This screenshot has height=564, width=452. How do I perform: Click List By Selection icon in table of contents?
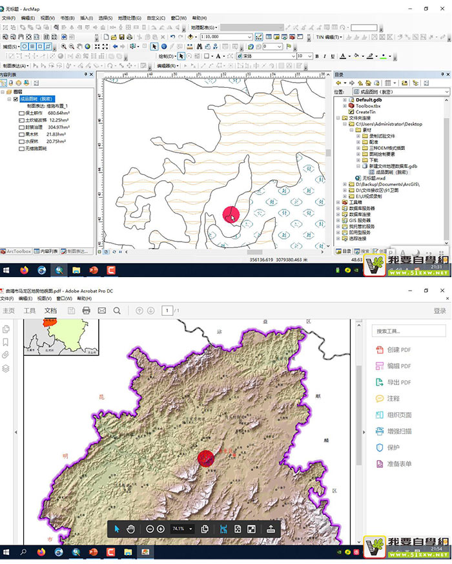(x=26, y=83)
